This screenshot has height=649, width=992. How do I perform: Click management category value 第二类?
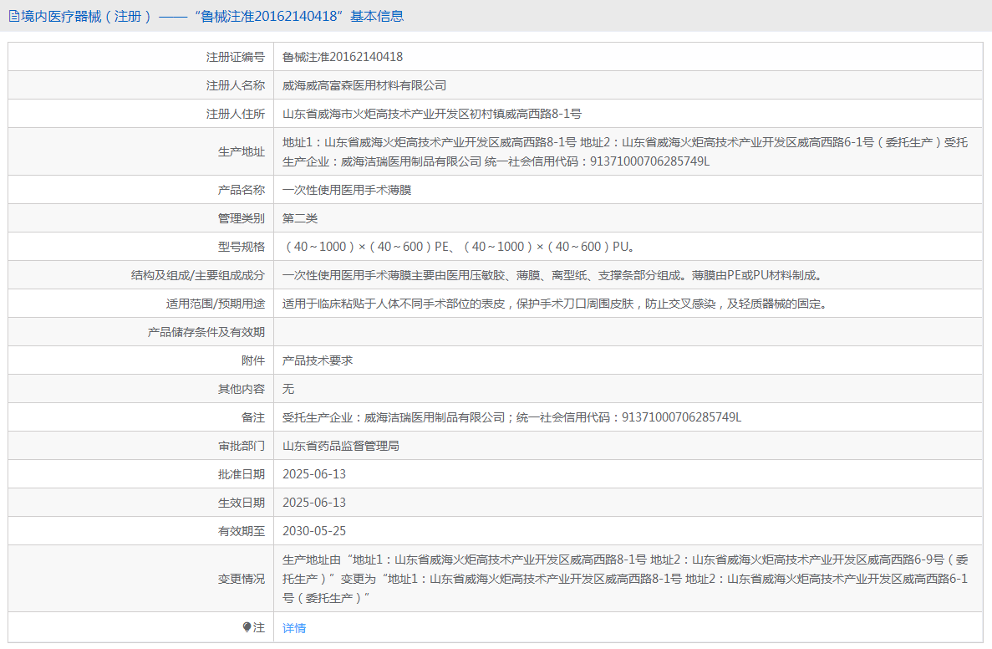tap(300, 218)
